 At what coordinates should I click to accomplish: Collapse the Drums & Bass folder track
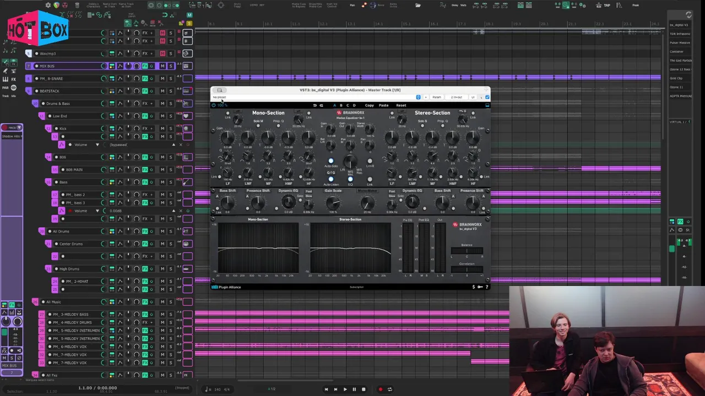click(x=35, y=103)
